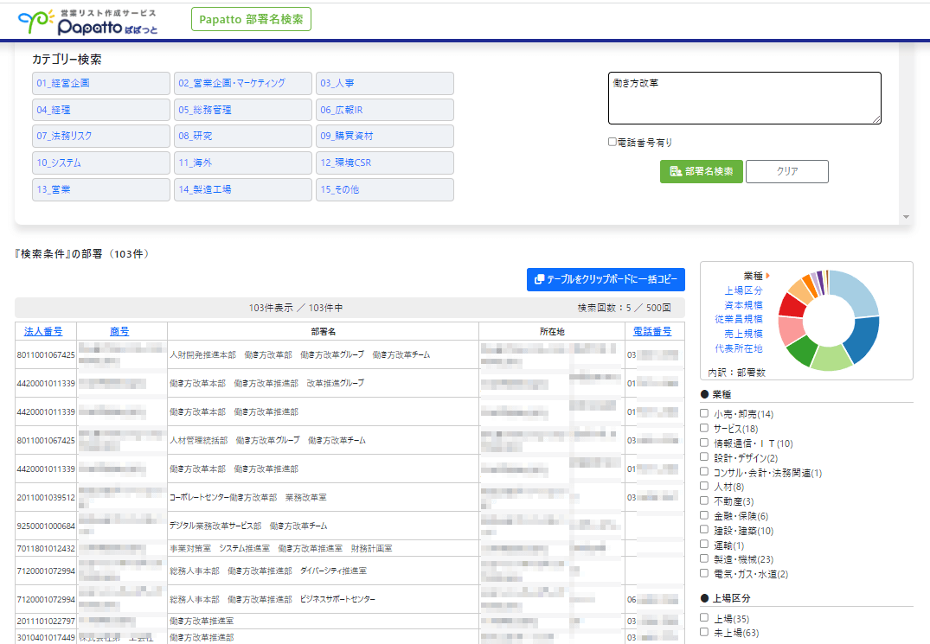Click the 検索回数：5／500回 counter text
The image size is (930, 644).
(x=625, y=308)
